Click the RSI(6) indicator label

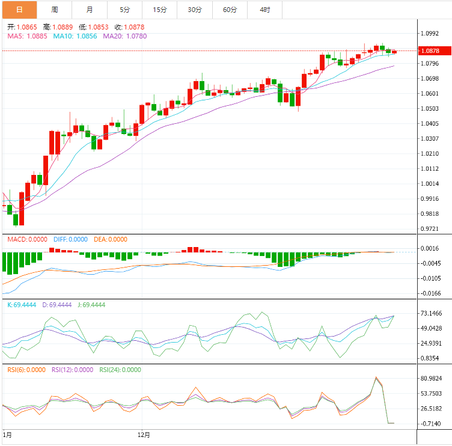(28, 370)
